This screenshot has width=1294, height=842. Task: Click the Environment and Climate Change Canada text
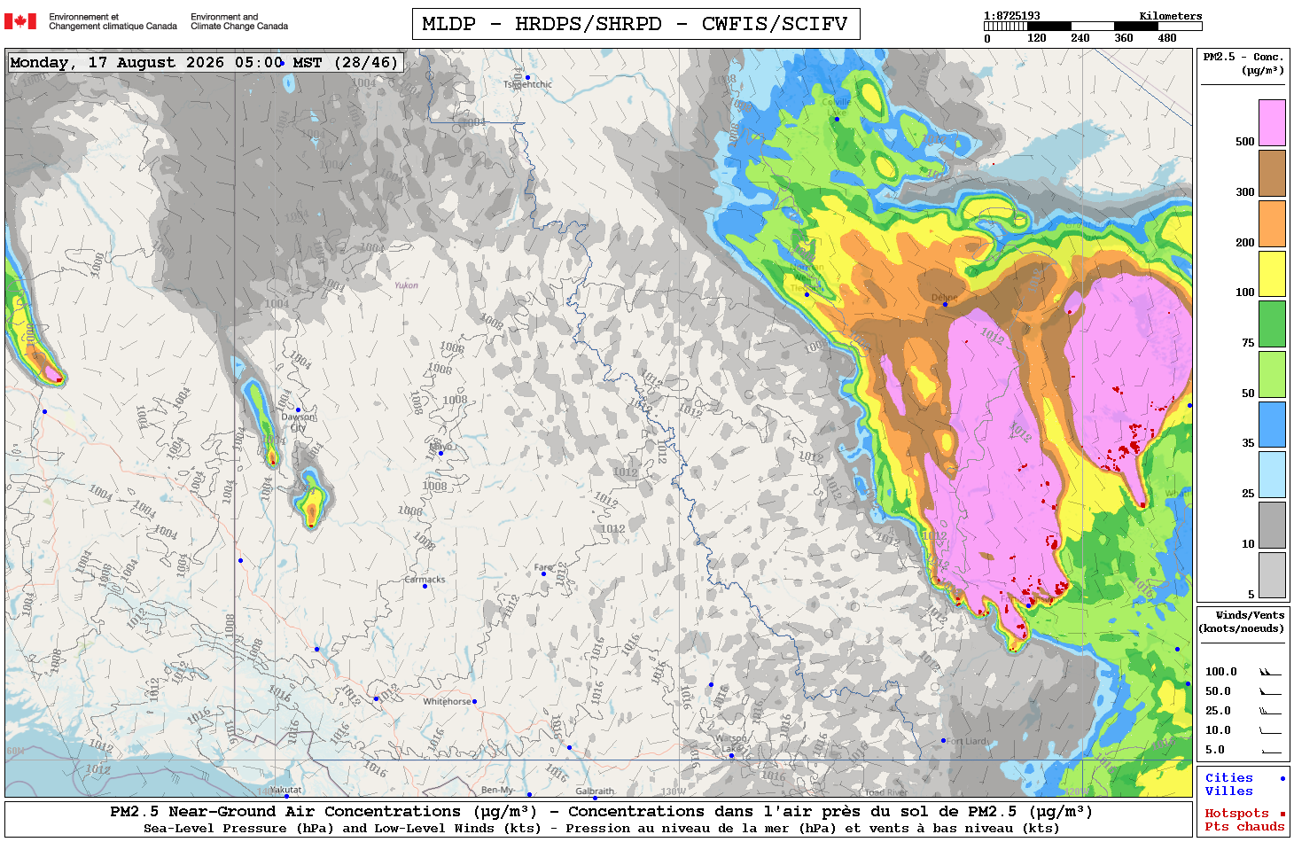239,21
